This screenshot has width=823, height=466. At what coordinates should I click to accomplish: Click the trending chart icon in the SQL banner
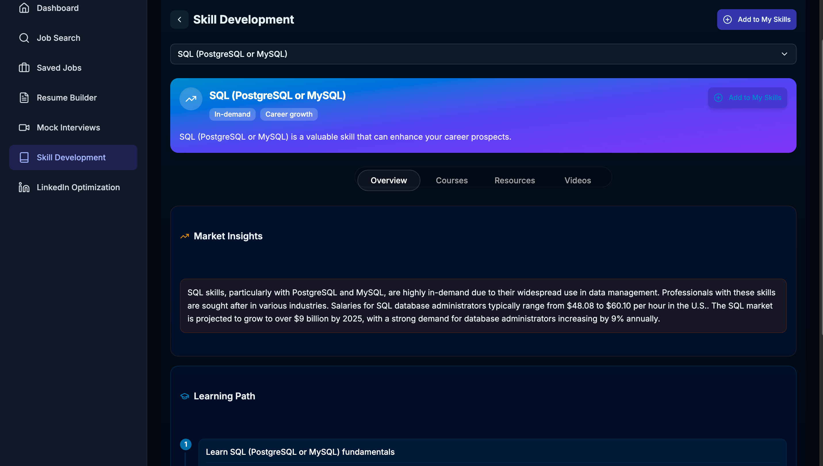(191, 99)
